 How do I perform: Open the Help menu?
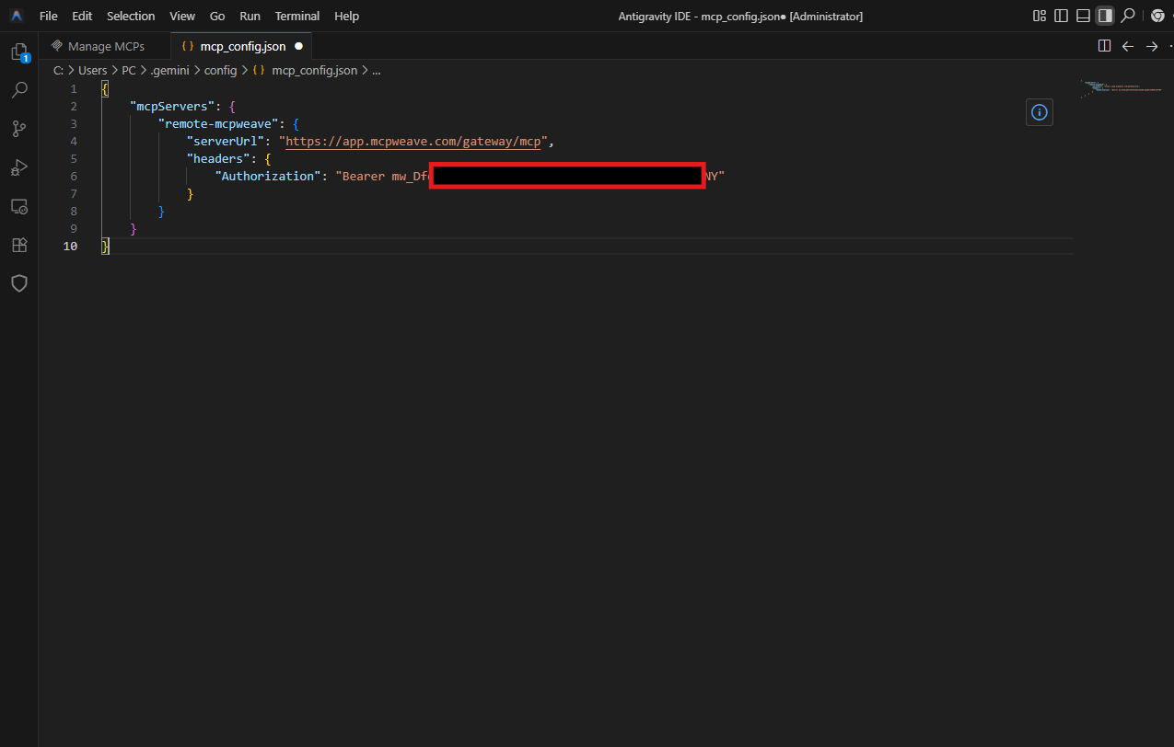(x=347, y=16)
